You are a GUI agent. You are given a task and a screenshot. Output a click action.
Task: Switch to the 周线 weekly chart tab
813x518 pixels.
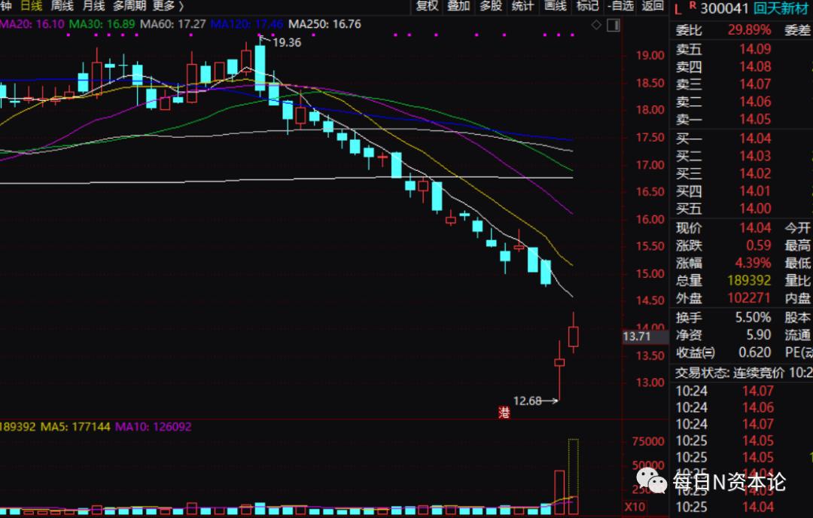[62, 6]
